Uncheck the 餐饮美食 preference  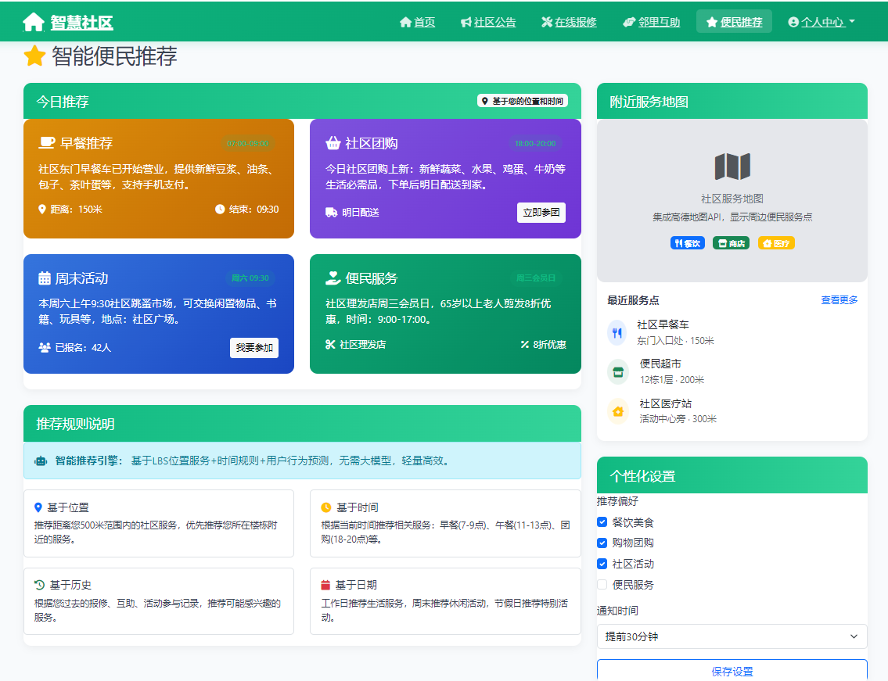point(602,522)
